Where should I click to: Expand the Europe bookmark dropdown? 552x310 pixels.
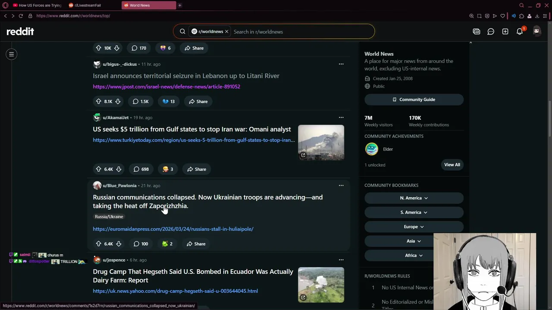pos(414,227)
